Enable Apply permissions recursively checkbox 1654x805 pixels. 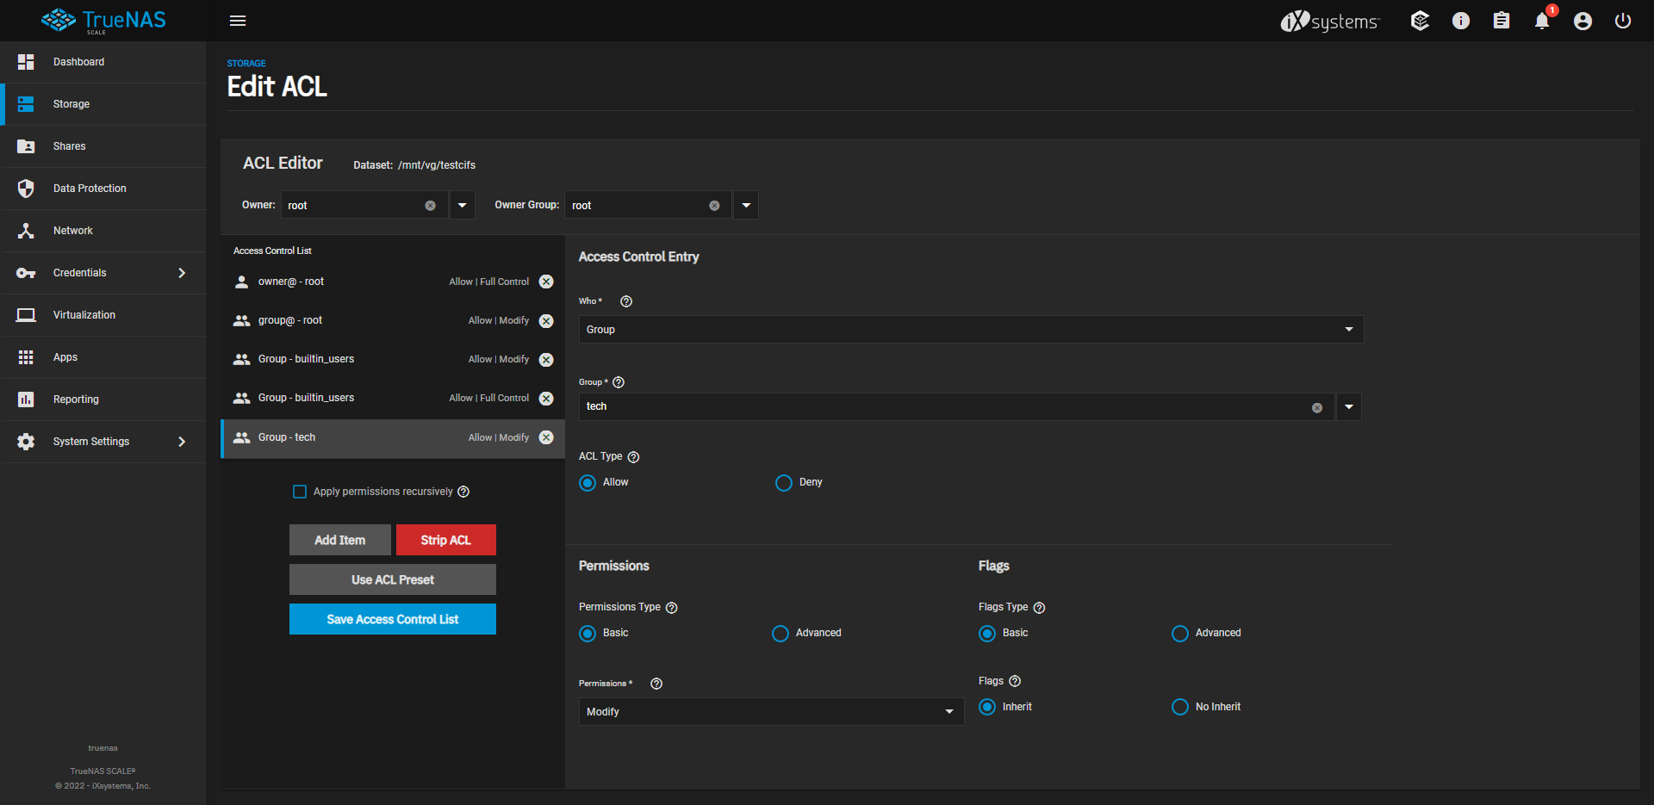(x=300, y=492)
